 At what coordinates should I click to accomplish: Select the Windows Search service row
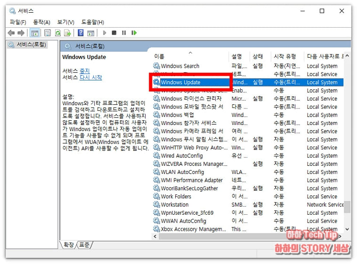tap(248, 66)
